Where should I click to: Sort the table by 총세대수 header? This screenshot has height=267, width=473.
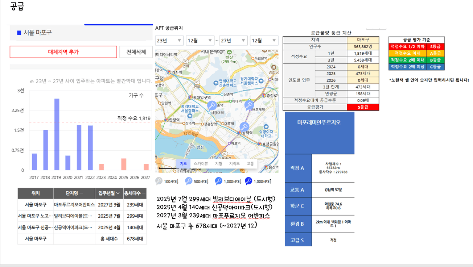[x=135, y=193]
